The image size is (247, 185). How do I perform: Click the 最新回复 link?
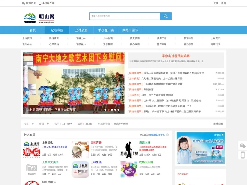218,124
